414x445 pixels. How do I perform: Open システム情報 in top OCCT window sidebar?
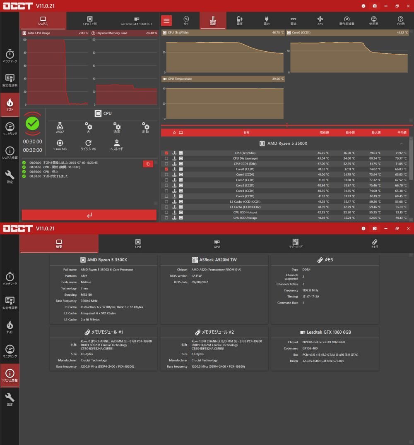coord(10,153)
